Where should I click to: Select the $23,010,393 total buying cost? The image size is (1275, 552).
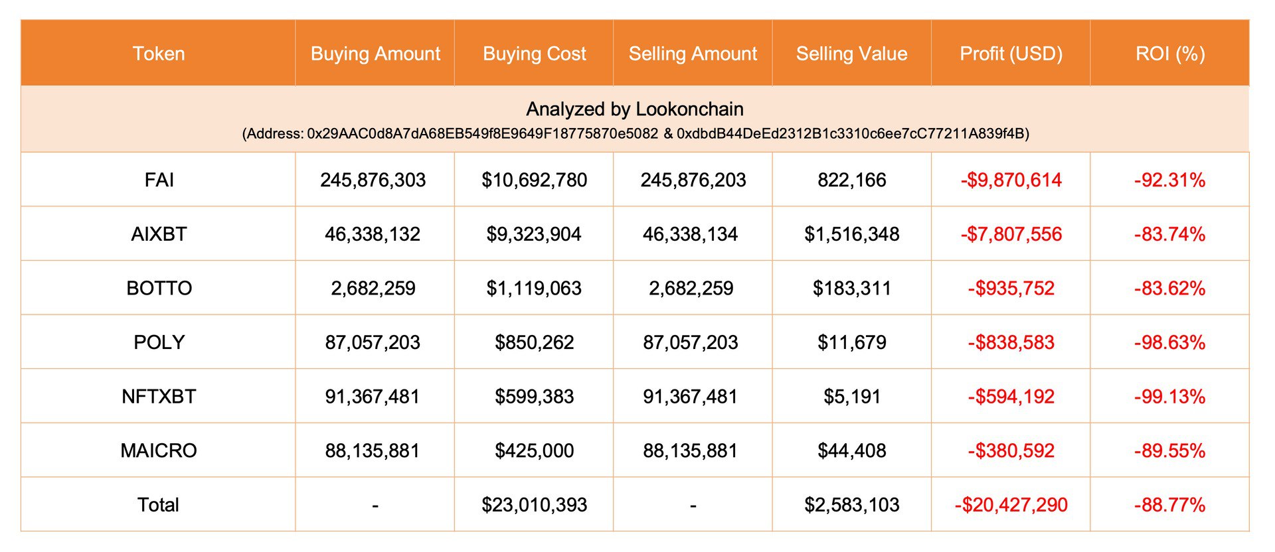(534, 505)
